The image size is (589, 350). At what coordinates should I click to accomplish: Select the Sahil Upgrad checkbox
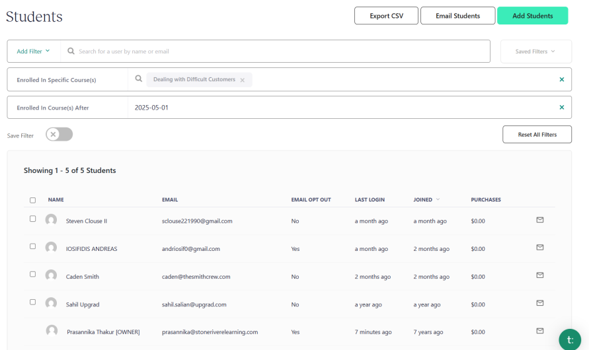32,302
